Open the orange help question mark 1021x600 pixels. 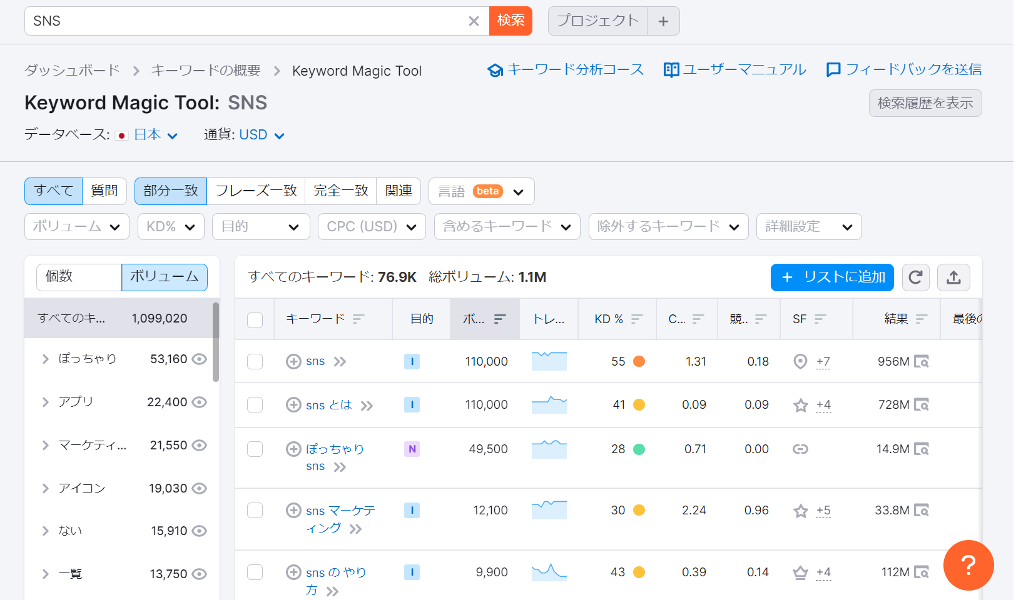point(968,565)
